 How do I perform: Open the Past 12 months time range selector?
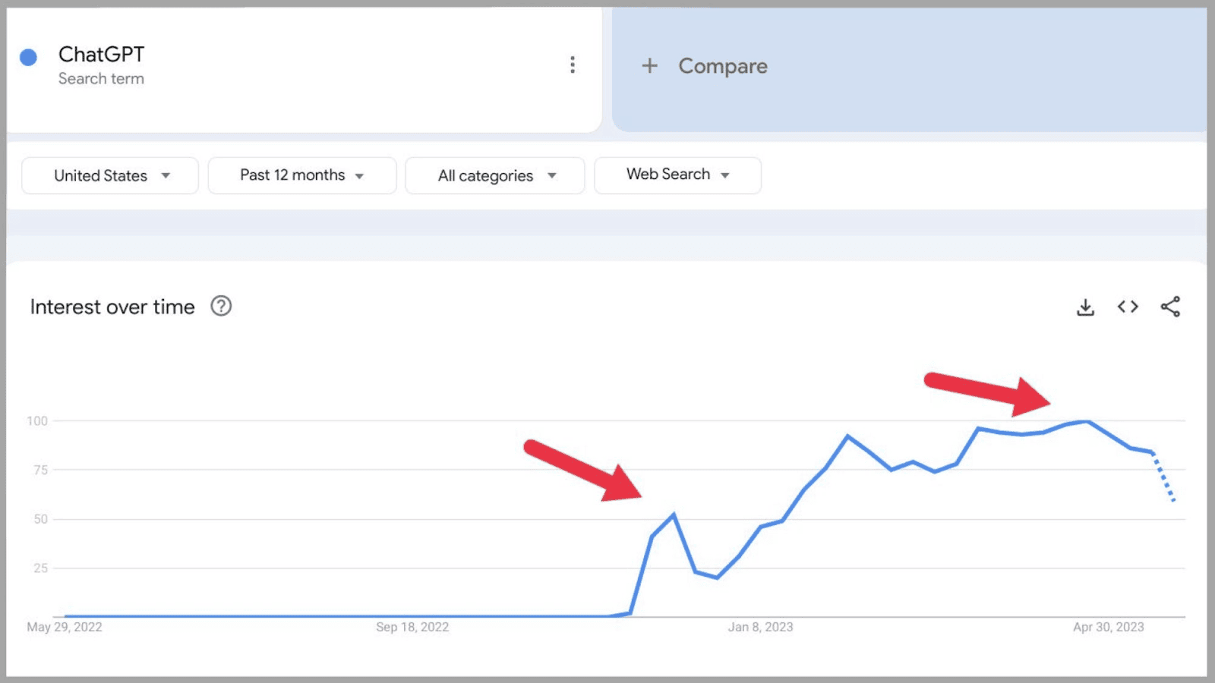tap(301, 175)
